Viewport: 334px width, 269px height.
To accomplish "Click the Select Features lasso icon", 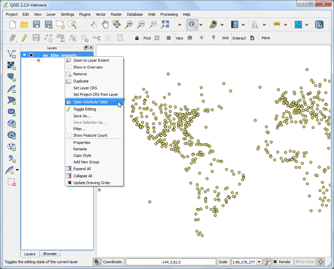I will click(213, 25).
